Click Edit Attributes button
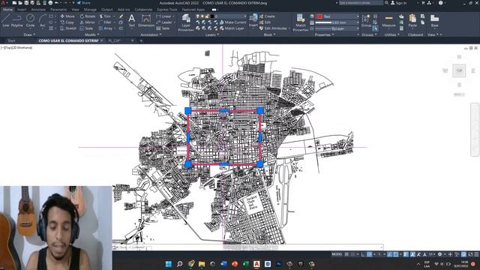The width and height of the screenshot is (480, 270). coord(273,28)
